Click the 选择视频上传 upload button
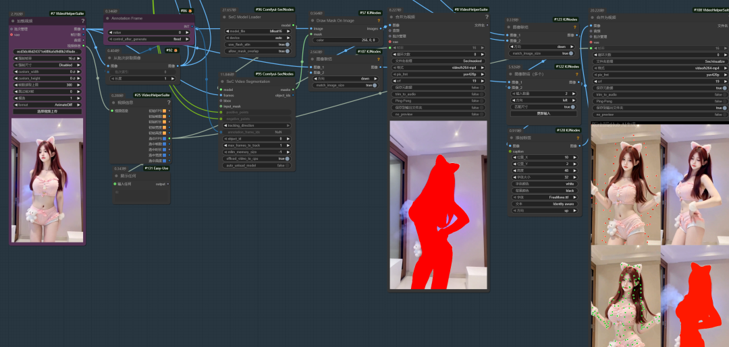Screen dimensions: 729x347 pos(47,111)
